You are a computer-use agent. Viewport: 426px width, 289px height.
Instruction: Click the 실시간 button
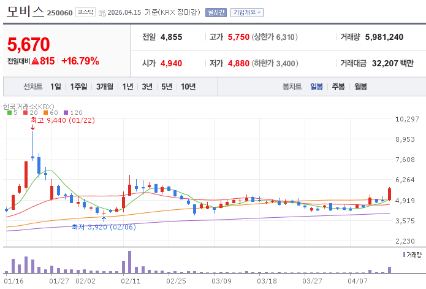pyautogui.click(x=216, y=12)
